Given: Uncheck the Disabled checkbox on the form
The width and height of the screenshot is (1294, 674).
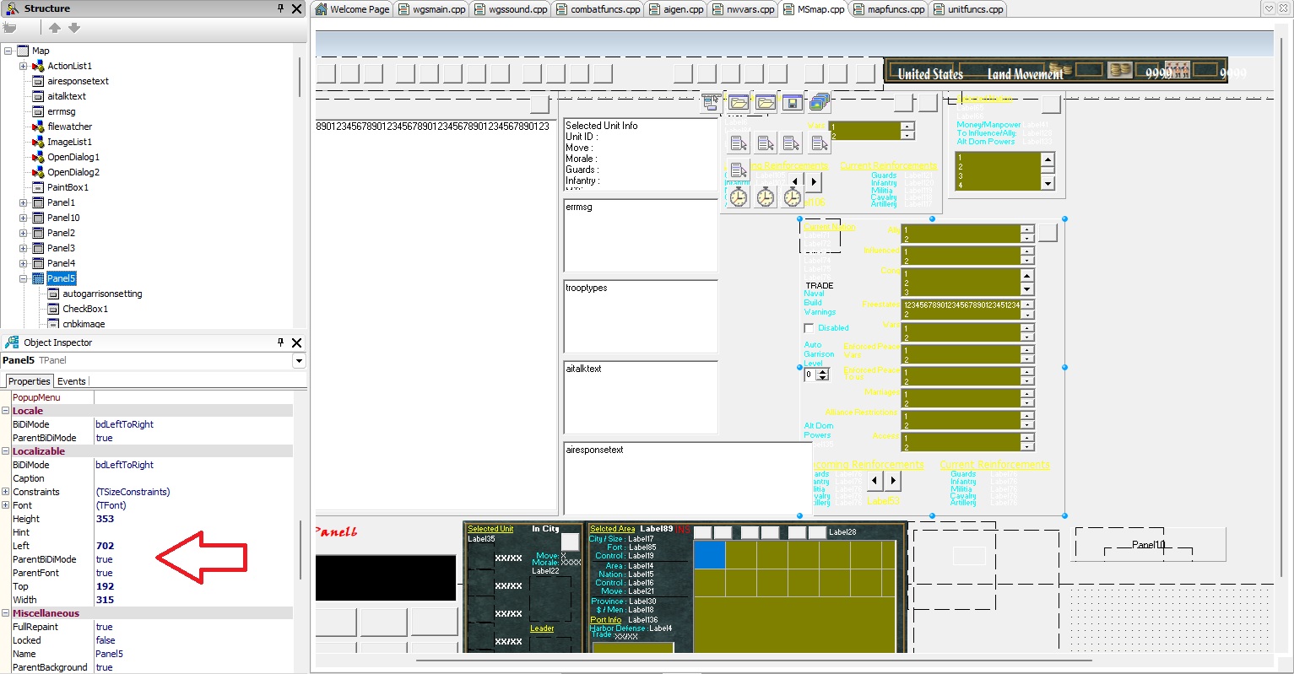Looking at the screenshot, I should pyautogui.click(x=808, y=327).
